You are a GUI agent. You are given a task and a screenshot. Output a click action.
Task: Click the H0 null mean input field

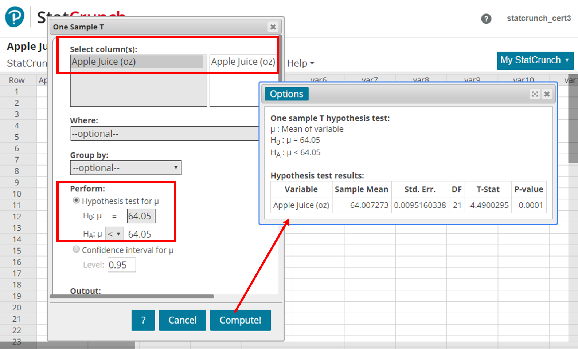[141, 216]
